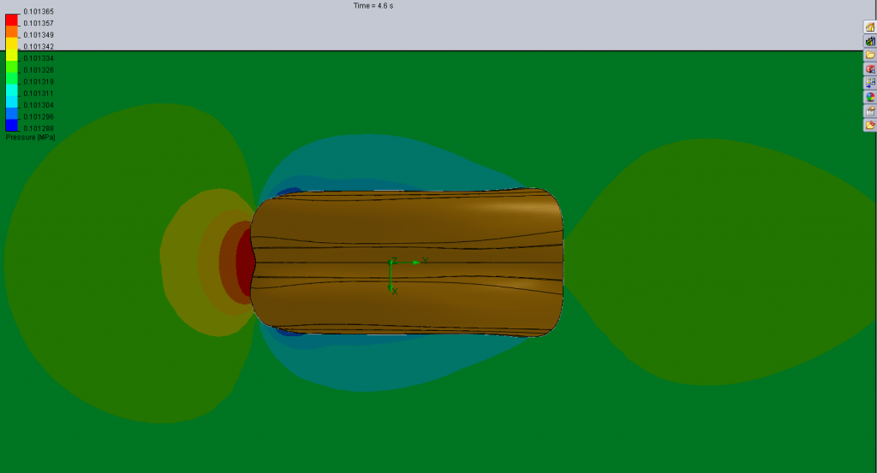Click the Z axis label of the triad
This screenshot has width=877, height=473.
point(394,260)
